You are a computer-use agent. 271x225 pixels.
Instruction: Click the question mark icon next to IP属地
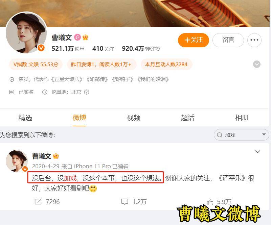86,92
